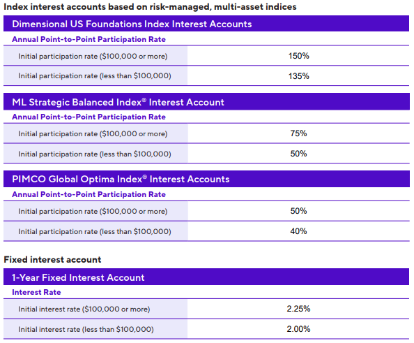Click Initial interest rate (less than $100,000) label

86,329
